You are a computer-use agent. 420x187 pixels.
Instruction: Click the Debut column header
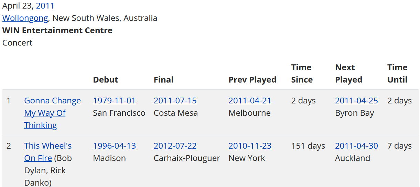coord(106,80)
